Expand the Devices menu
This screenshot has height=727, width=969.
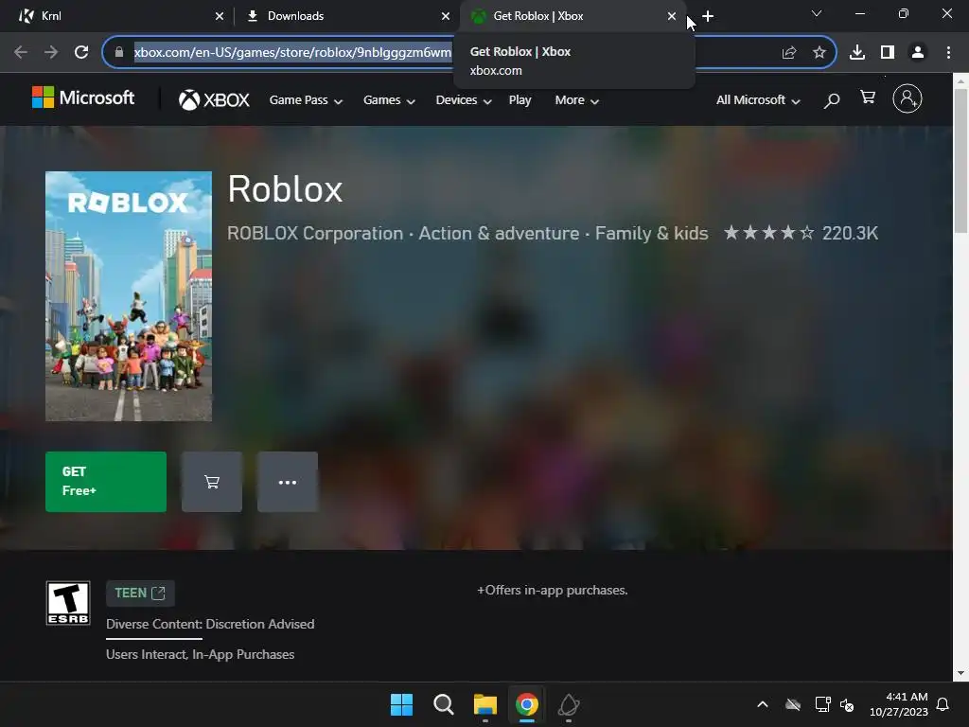[x=464, y=100]
